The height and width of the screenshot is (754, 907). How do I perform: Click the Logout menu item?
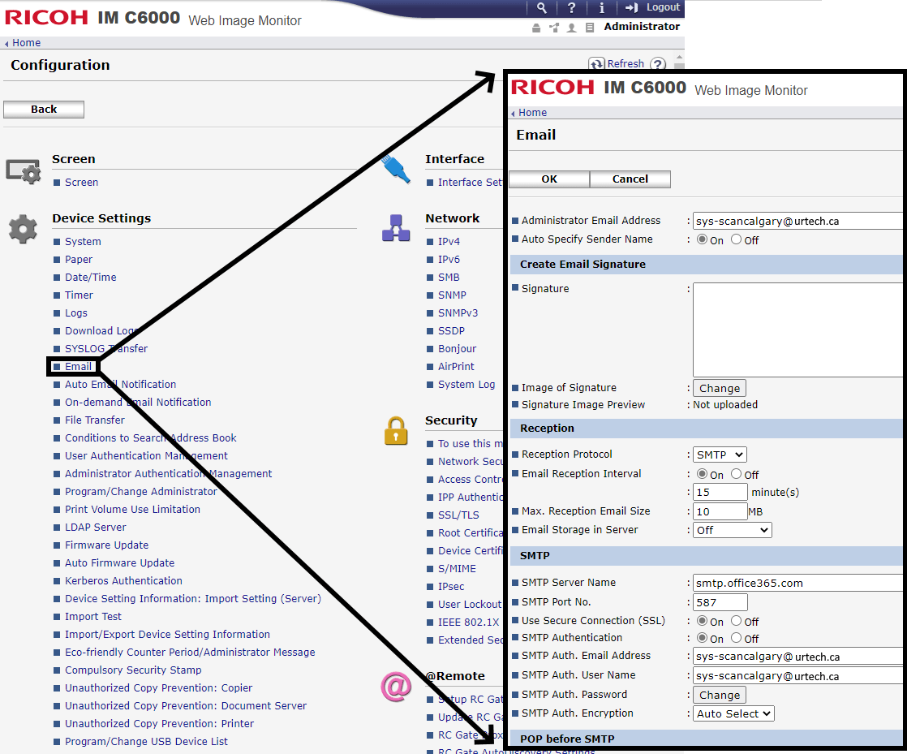[x=654, y=7]
